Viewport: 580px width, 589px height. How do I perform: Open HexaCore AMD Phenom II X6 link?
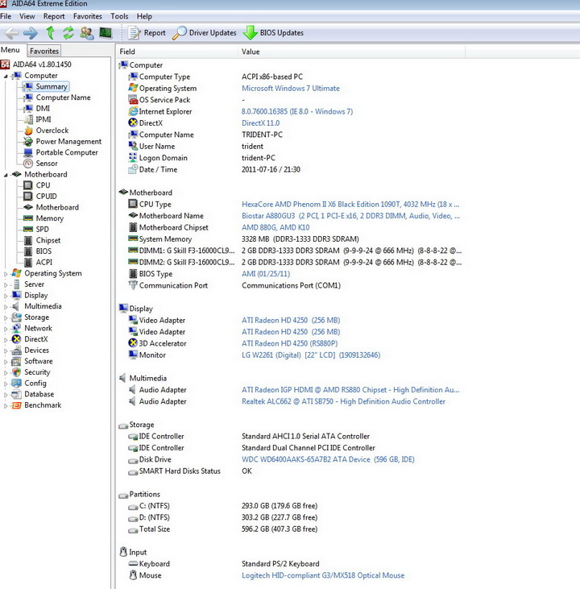[x=350, y=205]
